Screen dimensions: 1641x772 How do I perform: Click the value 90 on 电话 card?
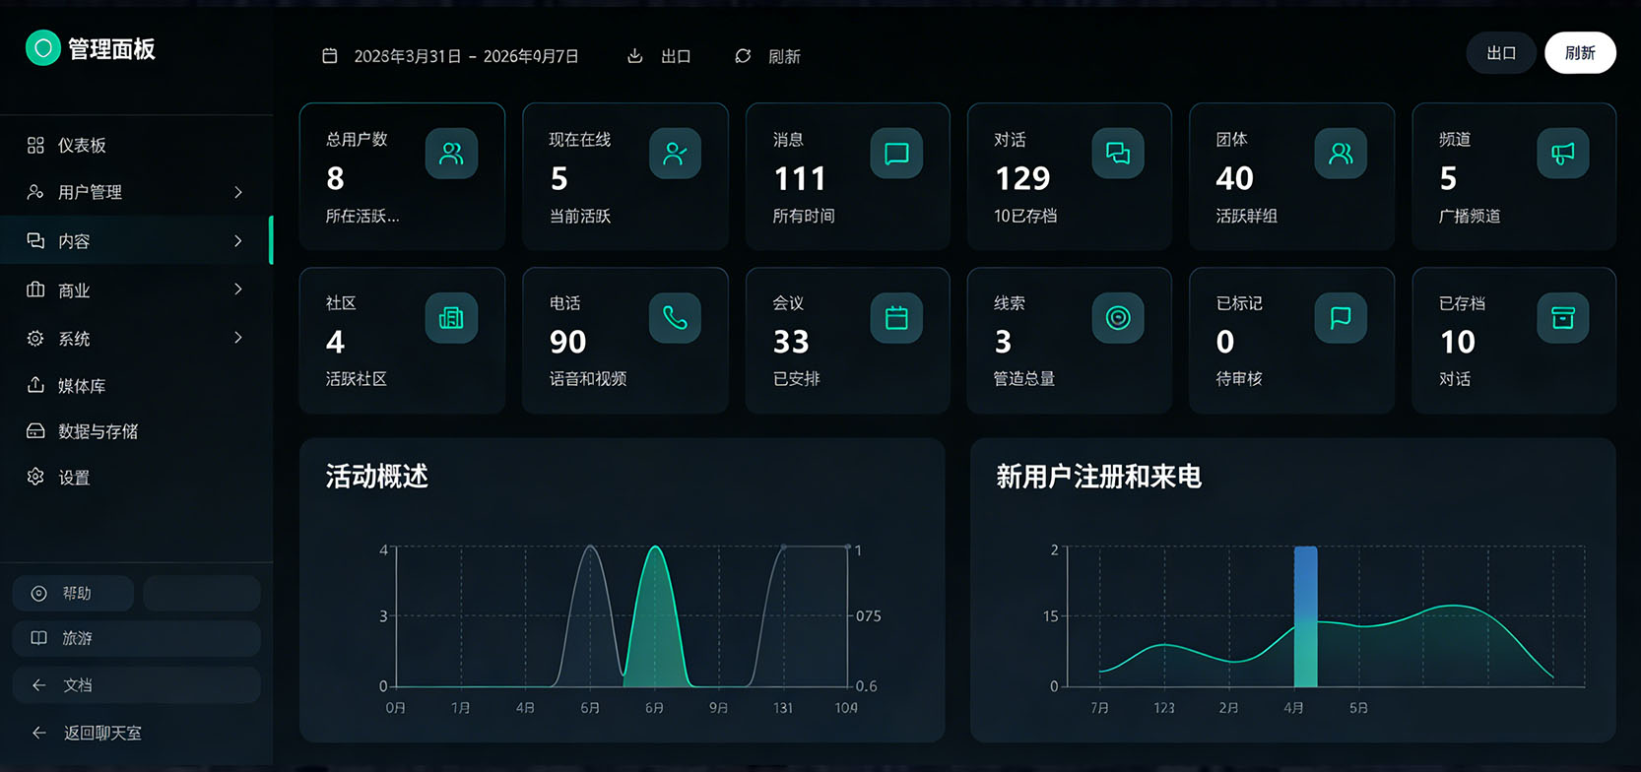[567, 342]
